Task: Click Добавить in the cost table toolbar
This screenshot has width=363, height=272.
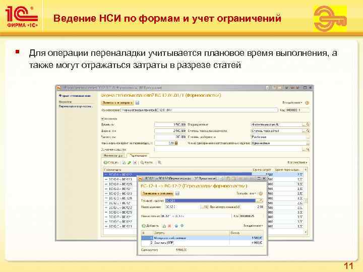Action: point(150,226)
